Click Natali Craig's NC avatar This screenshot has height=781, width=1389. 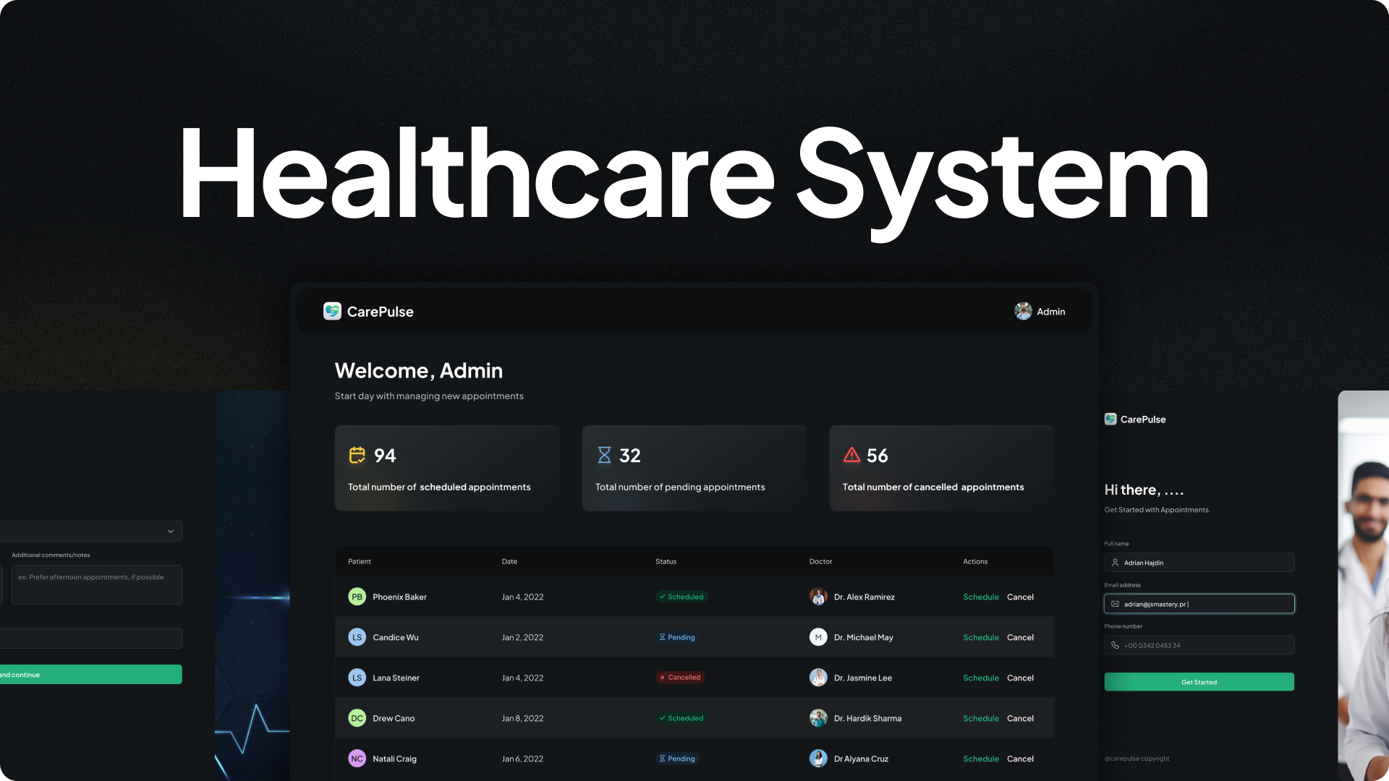(x=357, y=759)
